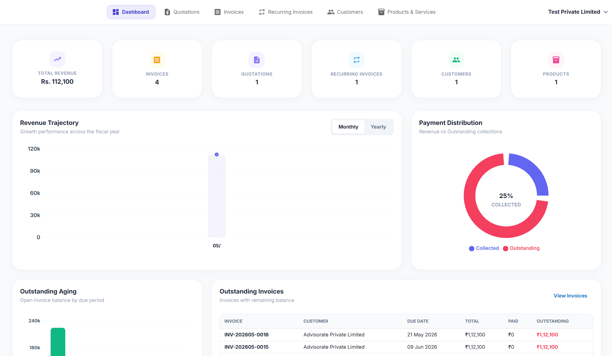Click the Total Revenue trending-up icon
Viewport: 612px width, 356px height.
tap(57, 59)
